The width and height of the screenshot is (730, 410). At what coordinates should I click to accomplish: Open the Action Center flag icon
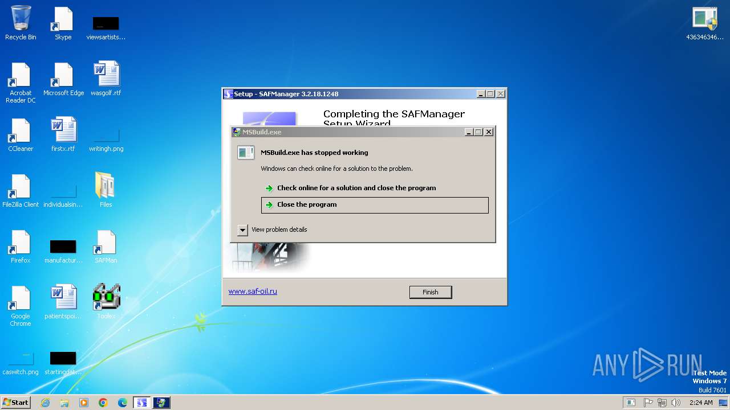pyautogui.click(x=648, y=403)
